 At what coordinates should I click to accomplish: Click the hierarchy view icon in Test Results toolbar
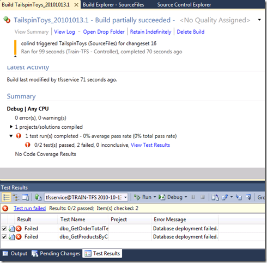click(x=16, y=197)
